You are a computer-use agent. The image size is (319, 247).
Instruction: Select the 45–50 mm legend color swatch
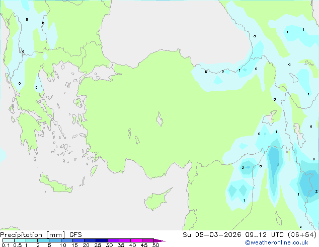click(x=148, y=240)
